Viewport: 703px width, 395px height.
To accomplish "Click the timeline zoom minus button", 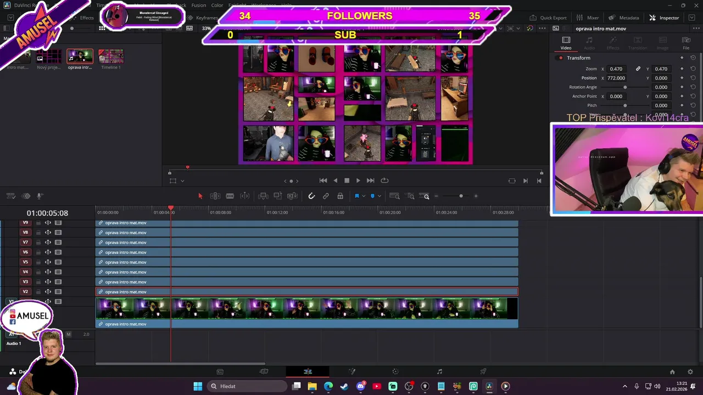I will click(437, 196).
